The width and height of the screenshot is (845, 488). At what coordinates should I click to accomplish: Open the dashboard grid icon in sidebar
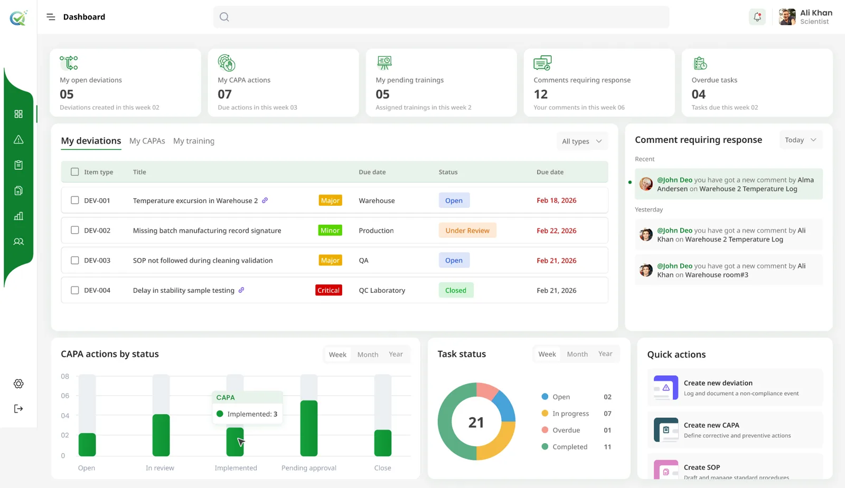18,114
